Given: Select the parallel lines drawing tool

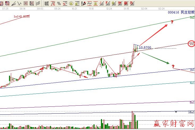Looking at the screenshot, I should pyautogui.click(x=38, y=3).
